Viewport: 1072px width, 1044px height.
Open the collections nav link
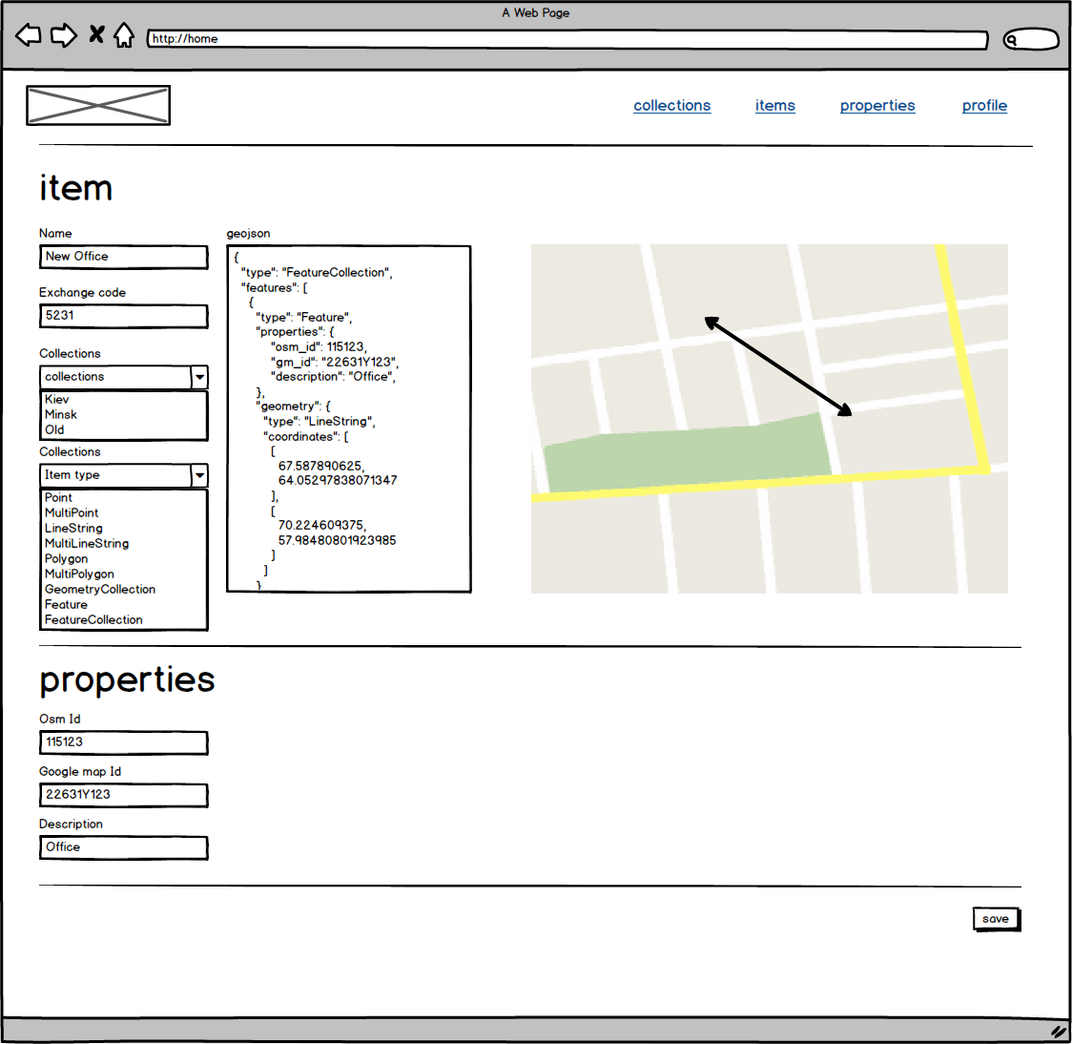(x=671, y=105)
